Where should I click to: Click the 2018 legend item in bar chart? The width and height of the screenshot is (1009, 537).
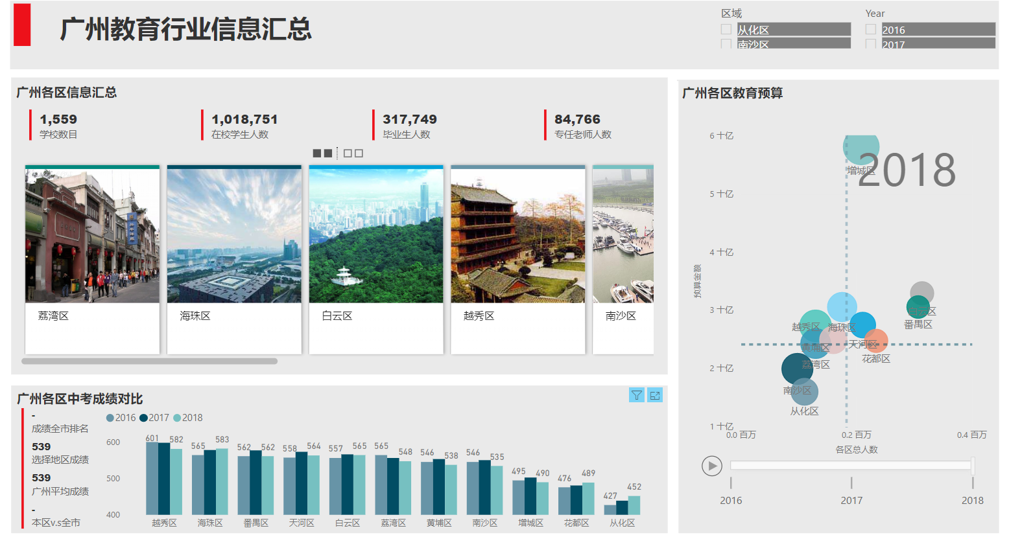pyautogui.click(x=187, y=418)
